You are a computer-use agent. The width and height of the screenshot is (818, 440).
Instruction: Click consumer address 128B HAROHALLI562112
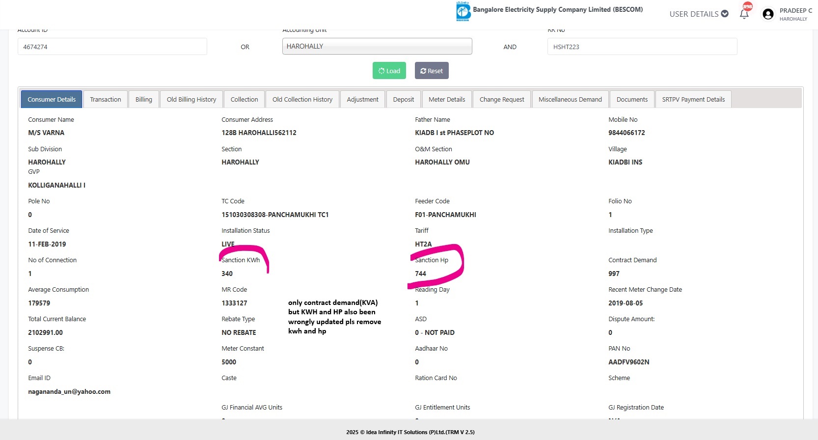[x=259, y=133]
